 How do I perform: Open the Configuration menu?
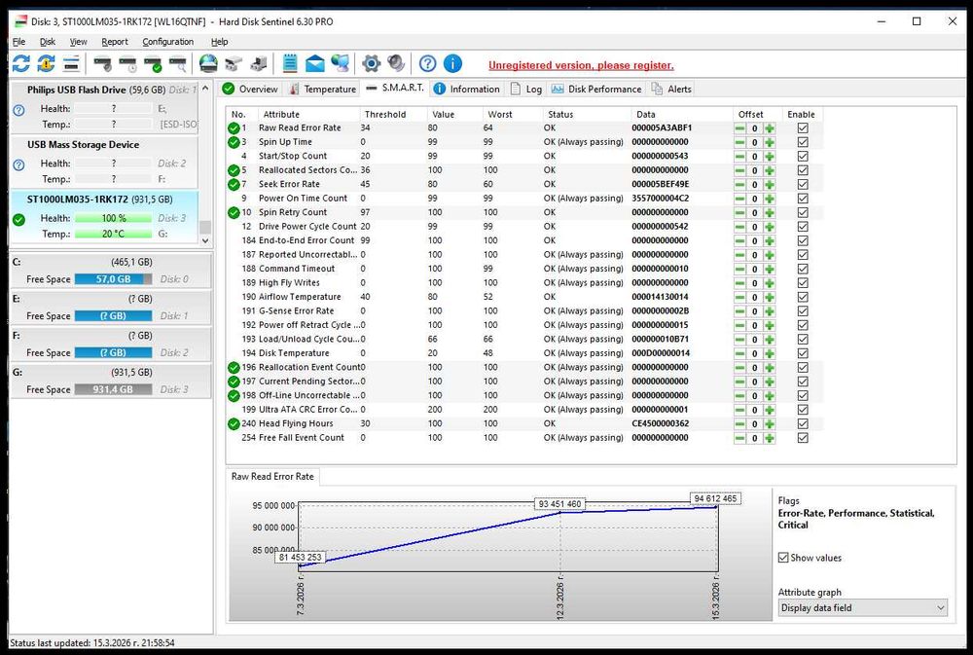tap(167, 42)
